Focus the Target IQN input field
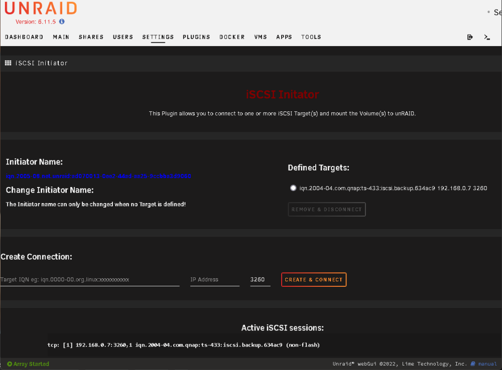The width and height of the screenshot is (502, 370). pyautogui.click(x=90, y=280)
